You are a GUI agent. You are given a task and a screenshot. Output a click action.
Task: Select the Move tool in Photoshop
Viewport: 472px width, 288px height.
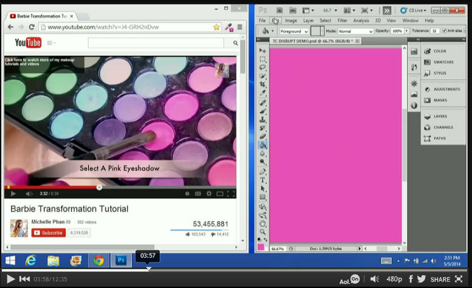262,50
